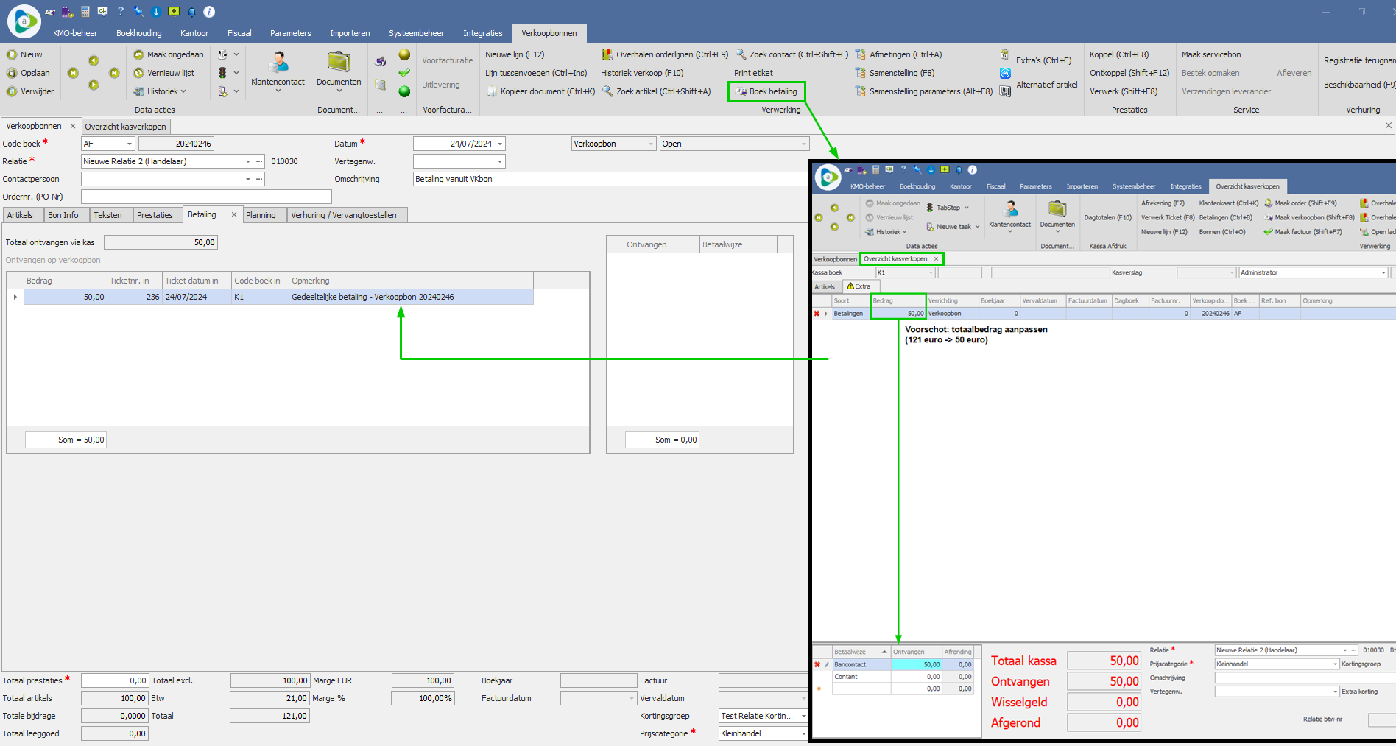
Task: Open the Boekhouding ribbon menu
Action: pyautogui.click(x=138, y=33)
